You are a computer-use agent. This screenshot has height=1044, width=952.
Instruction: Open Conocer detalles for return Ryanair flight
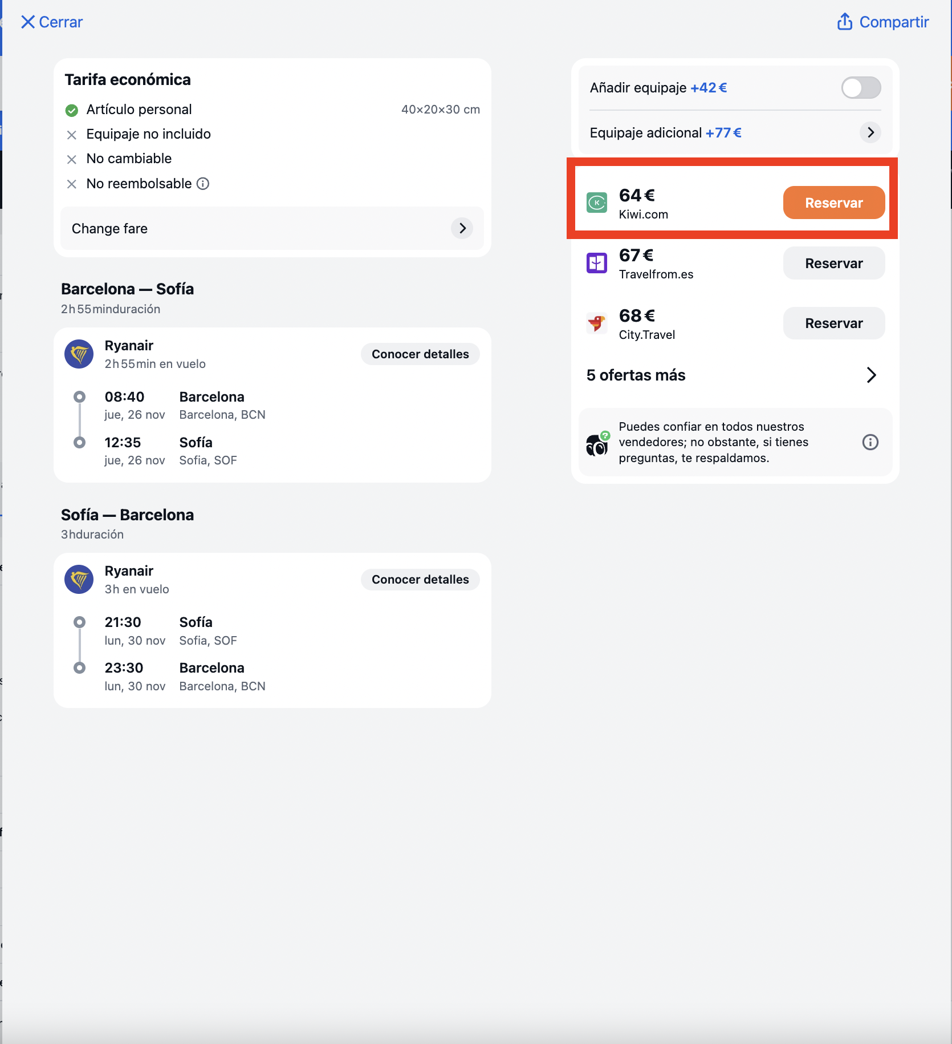[420, 580]
